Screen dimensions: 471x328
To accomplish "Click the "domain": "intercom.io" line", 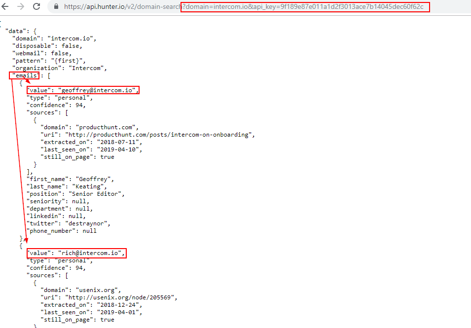I will (54, 38).
